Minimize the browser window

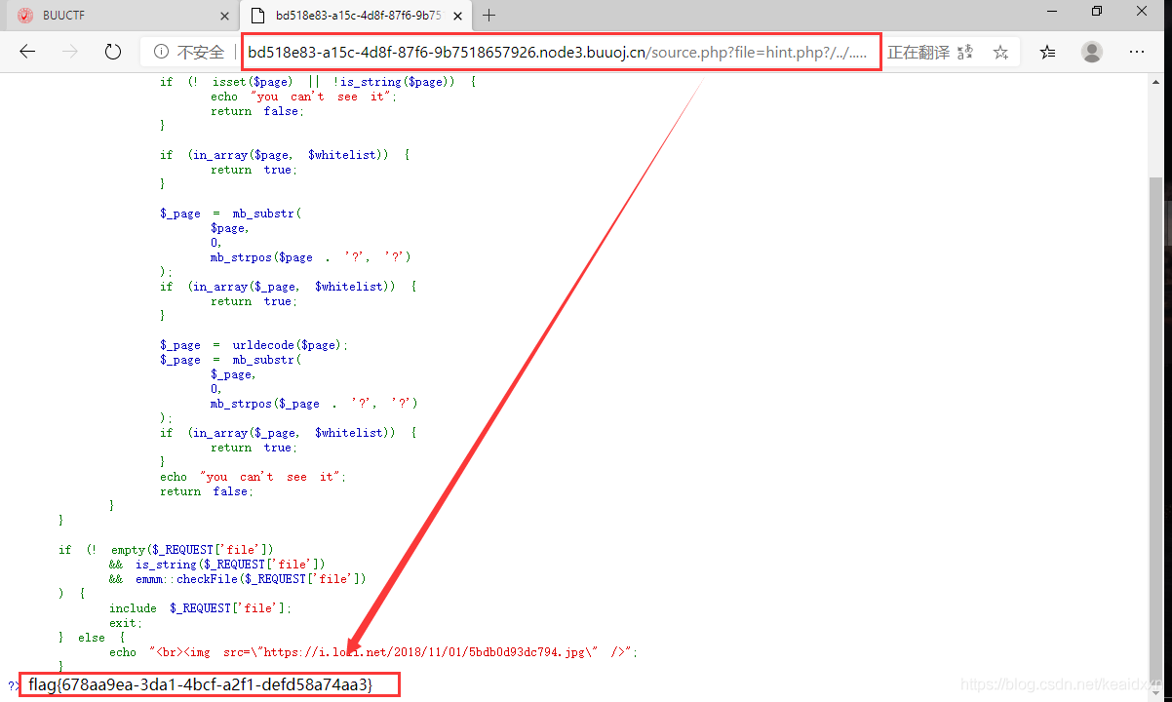1050,12
